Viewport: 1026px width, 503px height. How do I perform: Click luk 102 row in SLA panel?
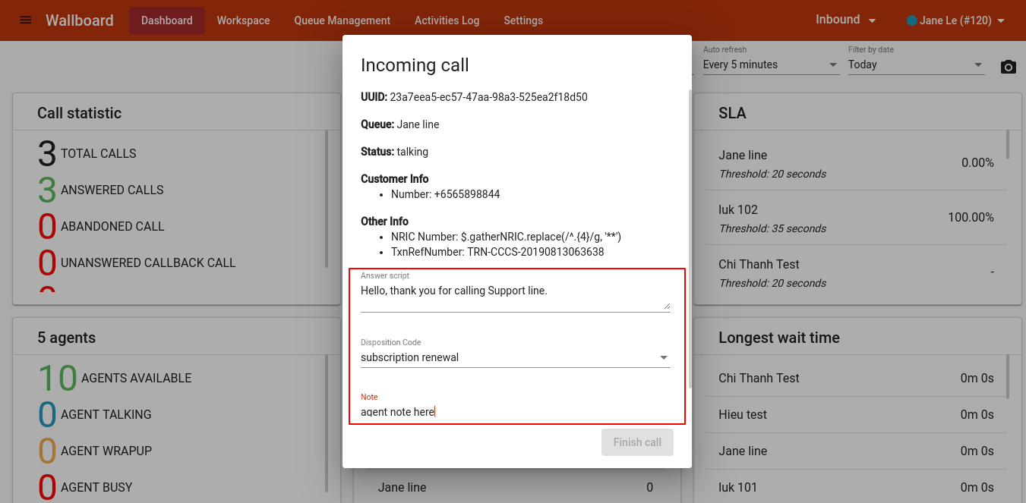(856, 218)
